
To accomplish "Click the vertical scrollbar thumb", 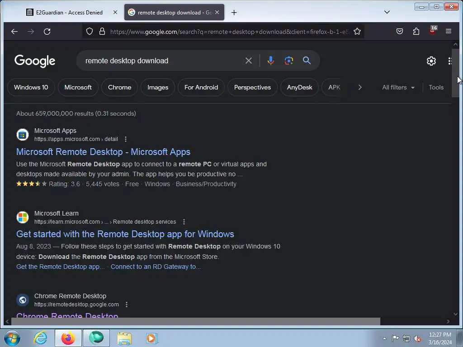I will tap(455, 73).
